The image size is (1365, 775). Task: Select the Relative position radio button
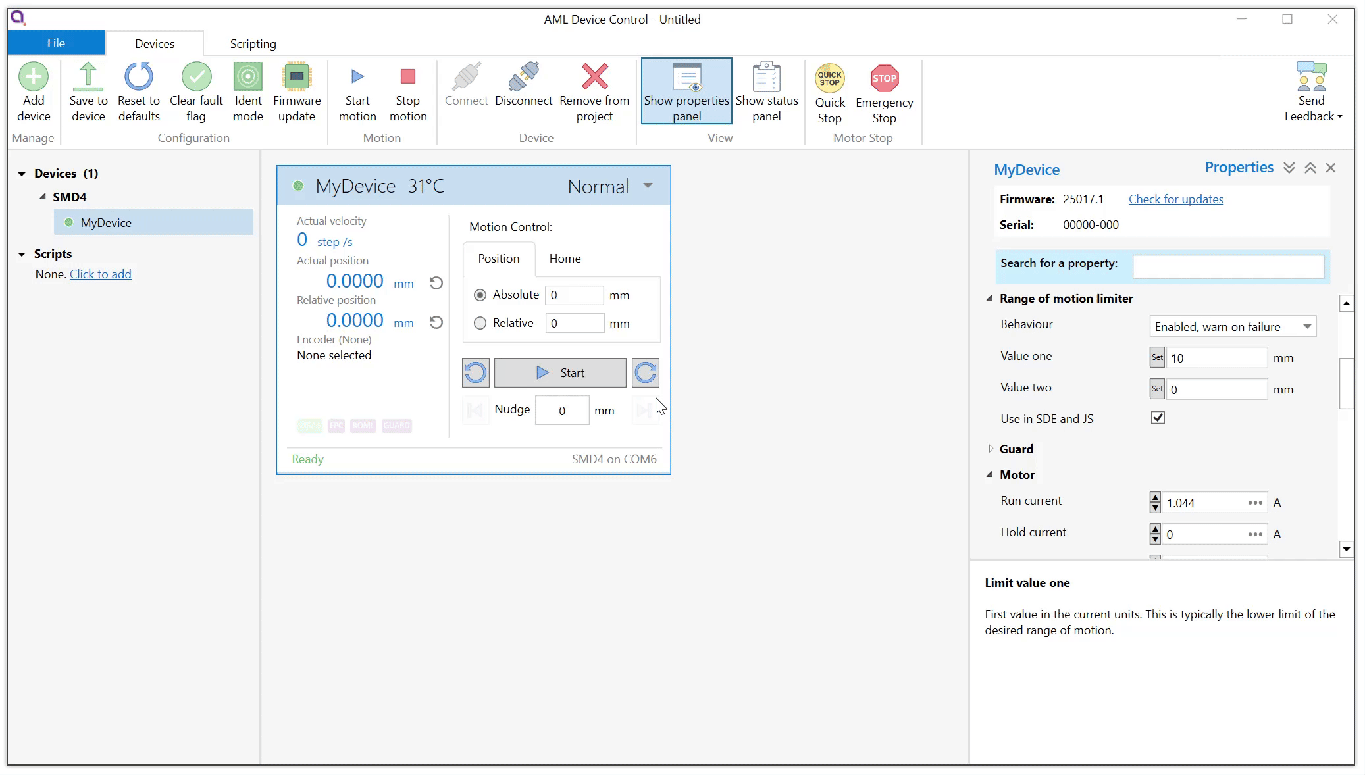coord(480,323)
